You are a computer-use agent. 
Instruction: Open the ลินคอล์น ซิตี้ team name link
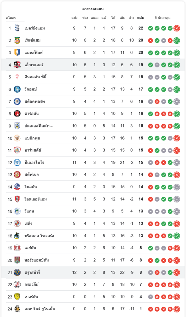36,77
